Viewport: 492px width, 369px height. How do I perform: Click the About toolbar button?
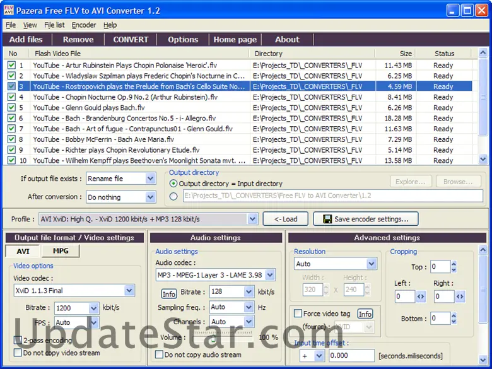(x=287, y=40)
